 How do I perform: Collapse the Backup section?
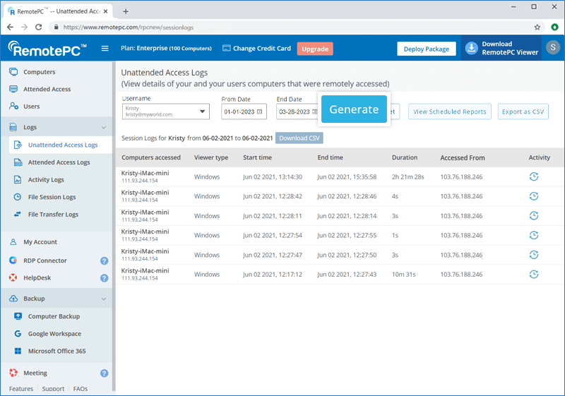point(104,299)
